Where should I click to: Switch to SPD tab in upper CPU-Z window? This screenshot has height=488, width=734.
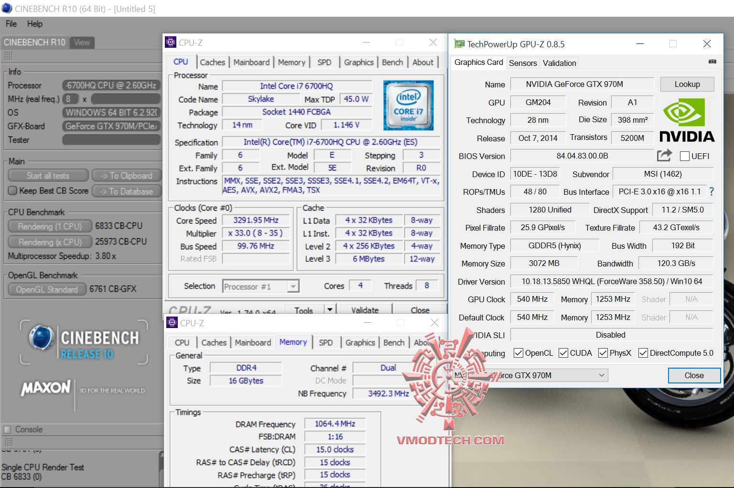324,62
